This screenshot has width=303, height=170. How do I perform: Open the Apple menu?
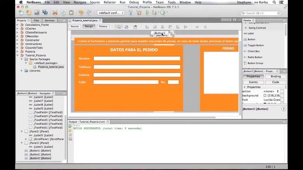[x=21, y=2]
